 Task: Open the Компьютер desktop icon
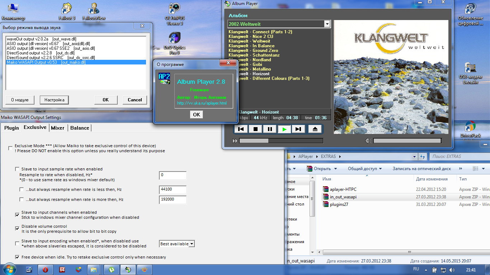point(13,11)
